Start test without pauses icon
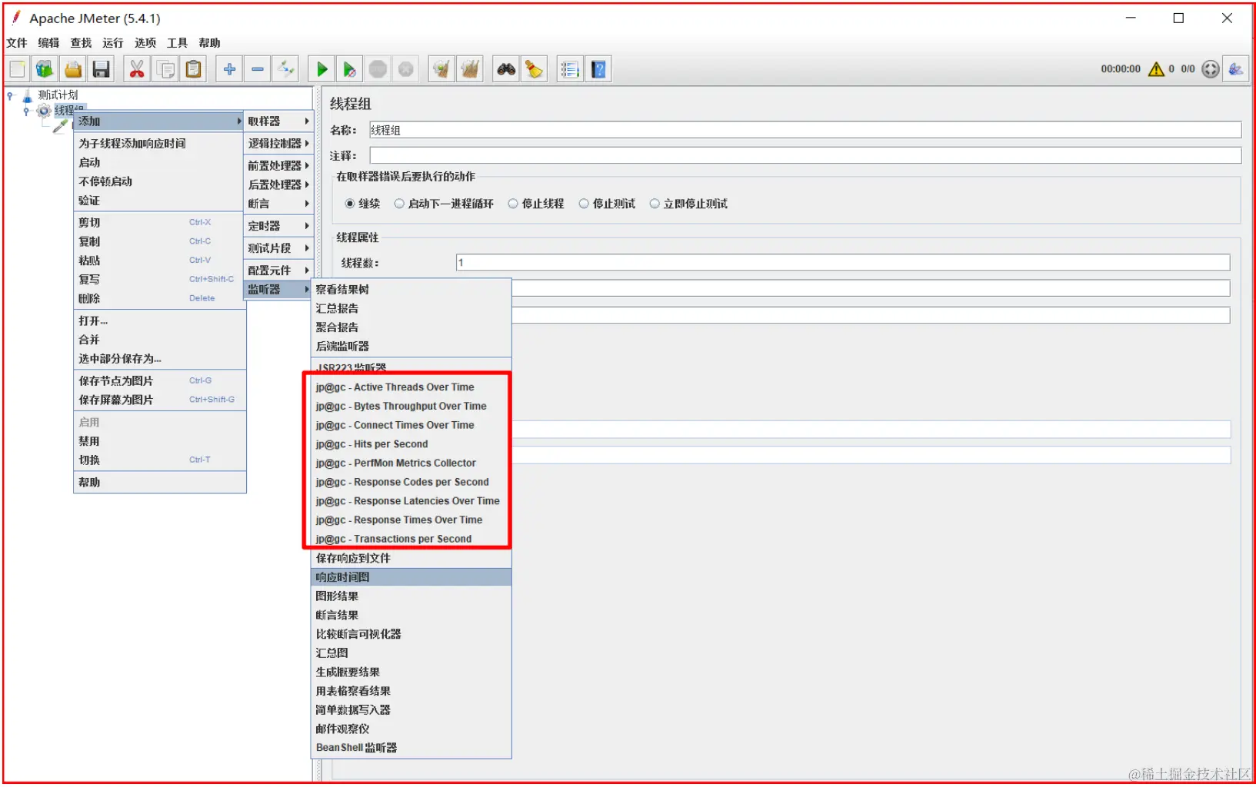The image size is (1256, 787). (349, 69)
